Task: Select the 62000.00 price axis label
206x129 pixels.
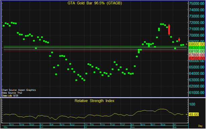Action: [197, 86]
